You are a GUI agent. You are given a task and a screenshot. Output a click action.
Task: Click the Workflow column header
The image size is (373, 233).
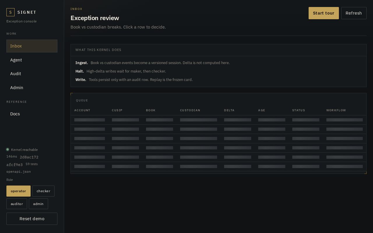click(x=336, y=110)
